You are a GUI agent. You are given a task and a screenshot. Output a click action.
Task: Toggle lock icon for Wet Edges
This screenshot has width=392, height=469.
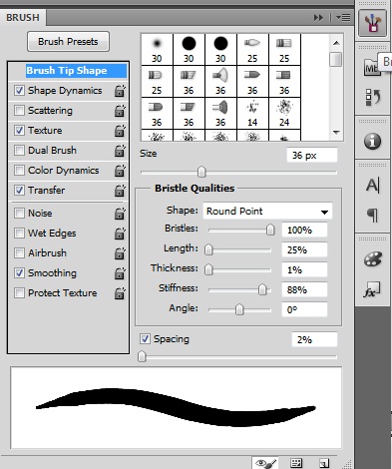click(x=120, y=234)
